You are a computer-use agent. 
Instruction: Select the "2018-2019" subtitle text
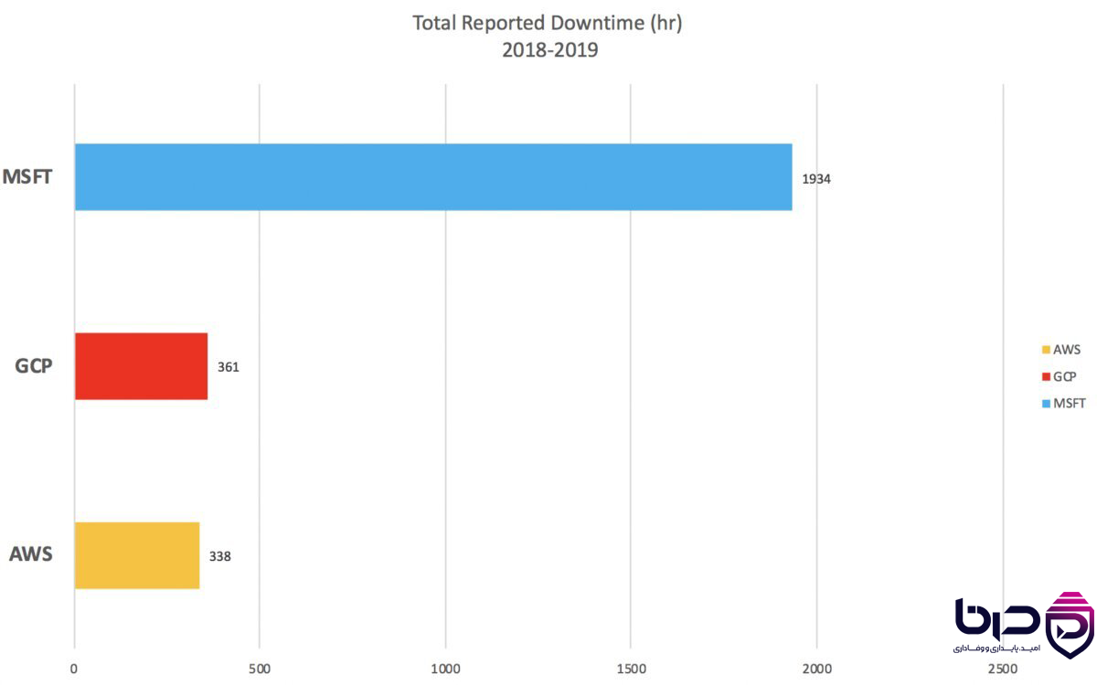(x=549, y=51)
